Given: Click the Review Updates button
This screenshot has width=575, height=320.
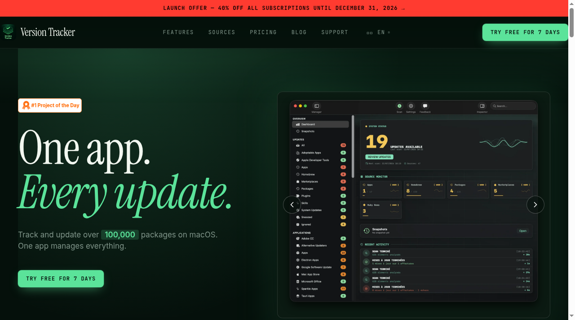Looking at the screenshot, I should [x=379, y=157].
